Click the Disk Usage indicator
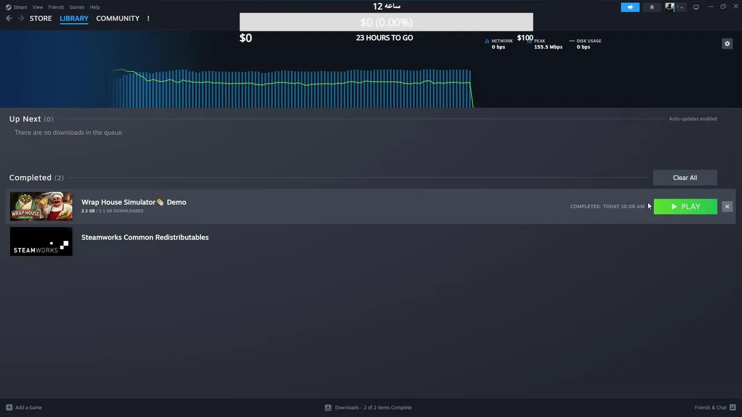 click(x=585, y=44)
